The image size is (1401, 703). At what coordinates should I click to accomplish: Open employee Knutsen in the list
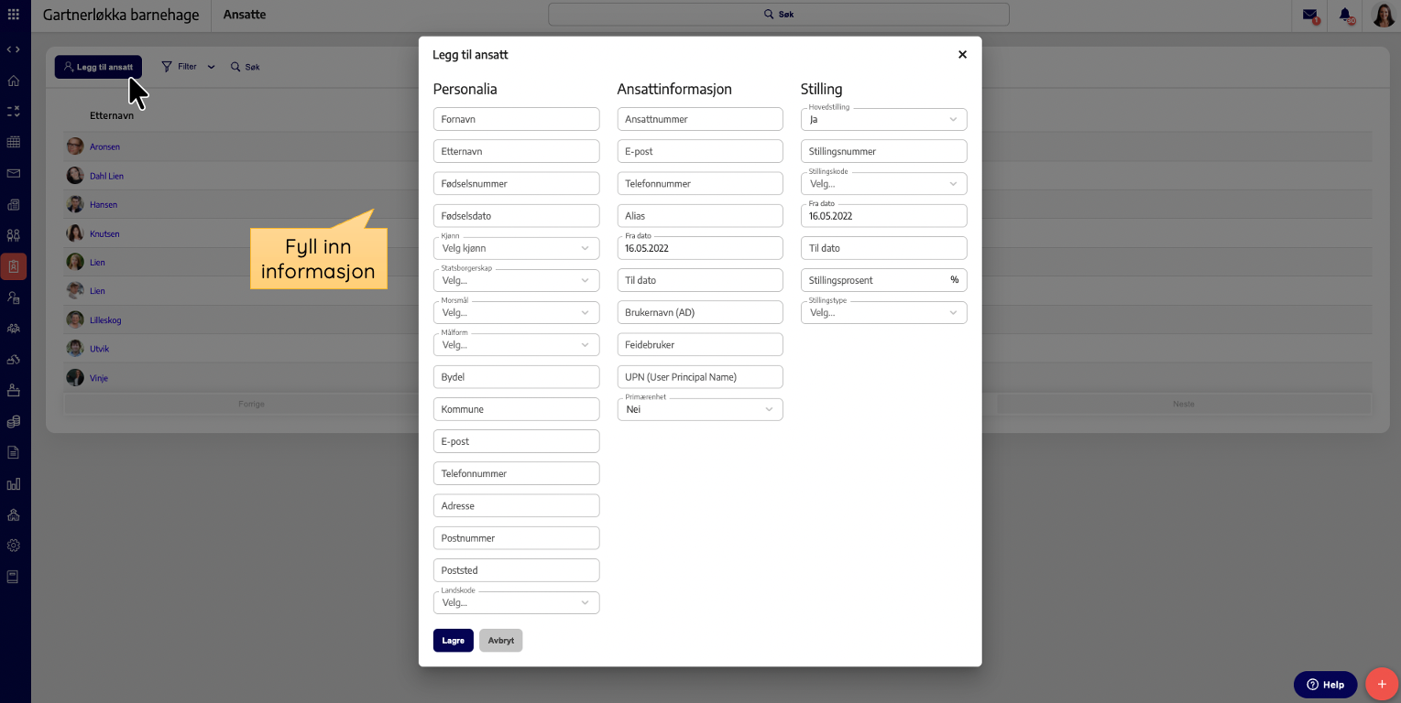click(104, 233)
